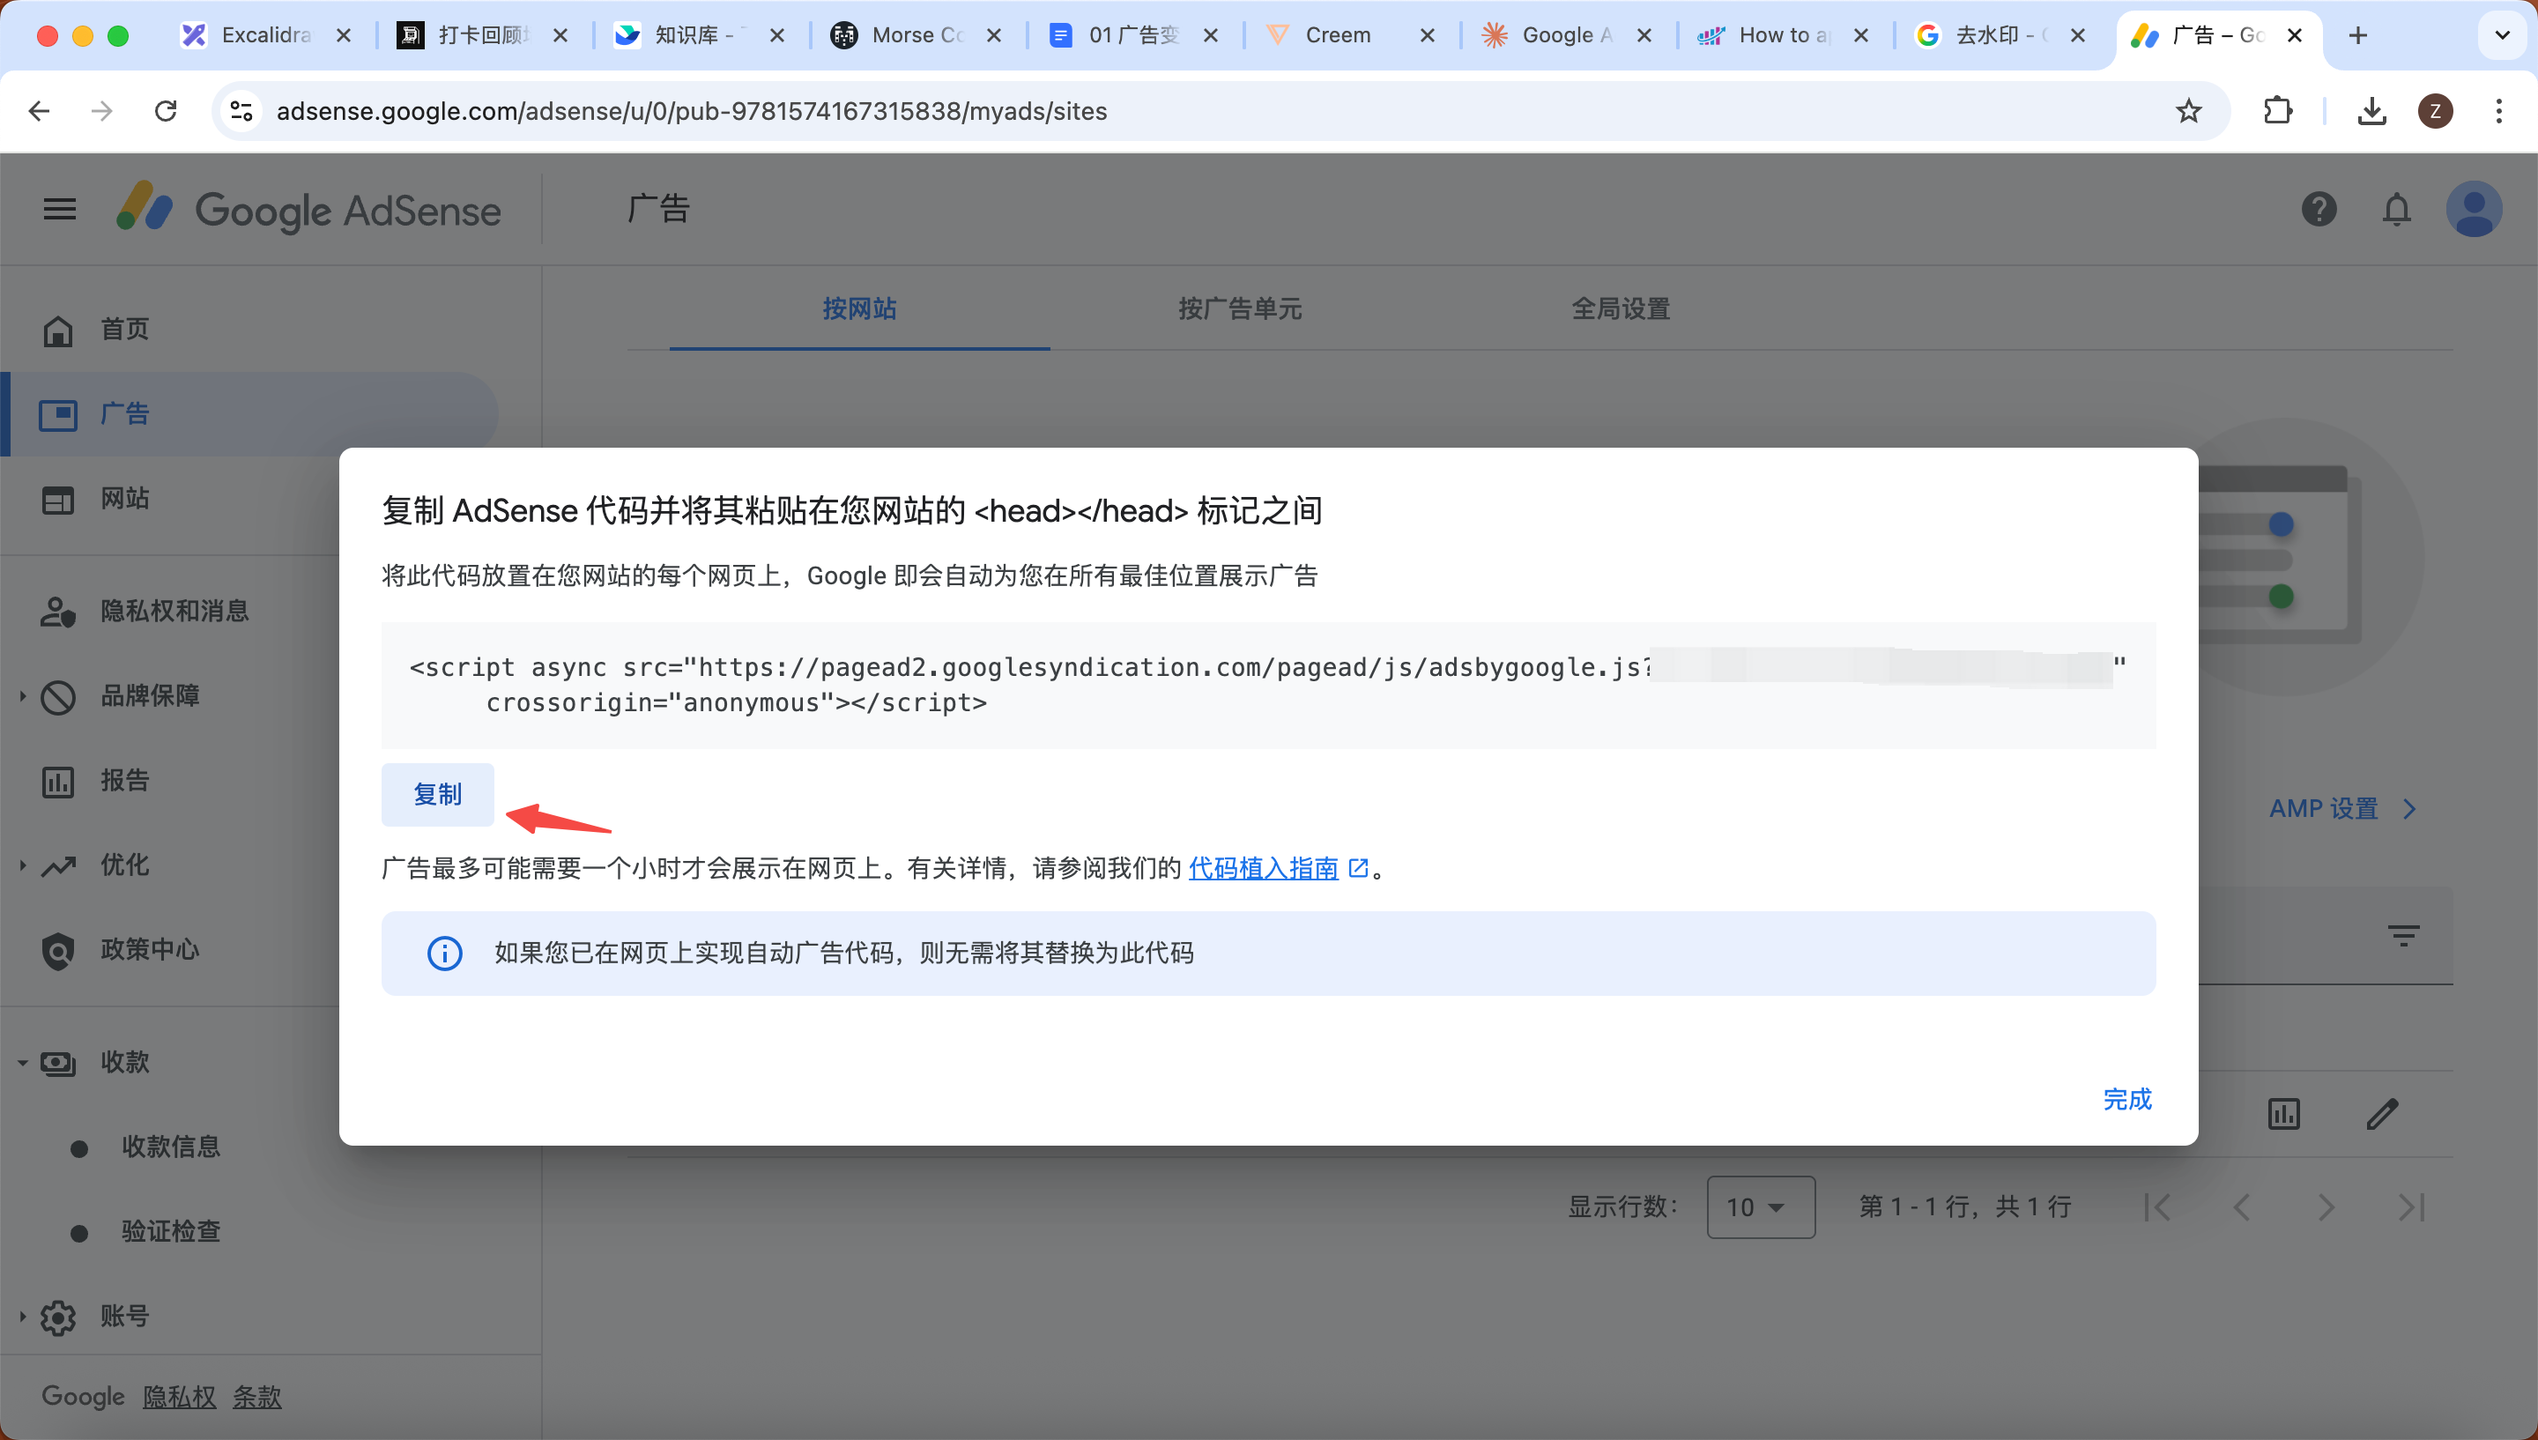The image size is (2538, 1440).
Task: Open the AdSense hamburger main menu
Action: coord(59,209)
